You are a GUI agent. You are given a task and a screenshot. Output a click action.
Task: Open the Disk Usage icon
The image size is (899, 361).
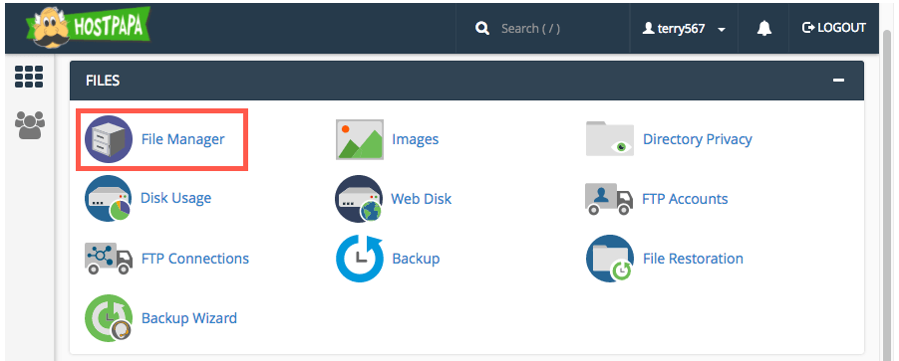[109, 199]
